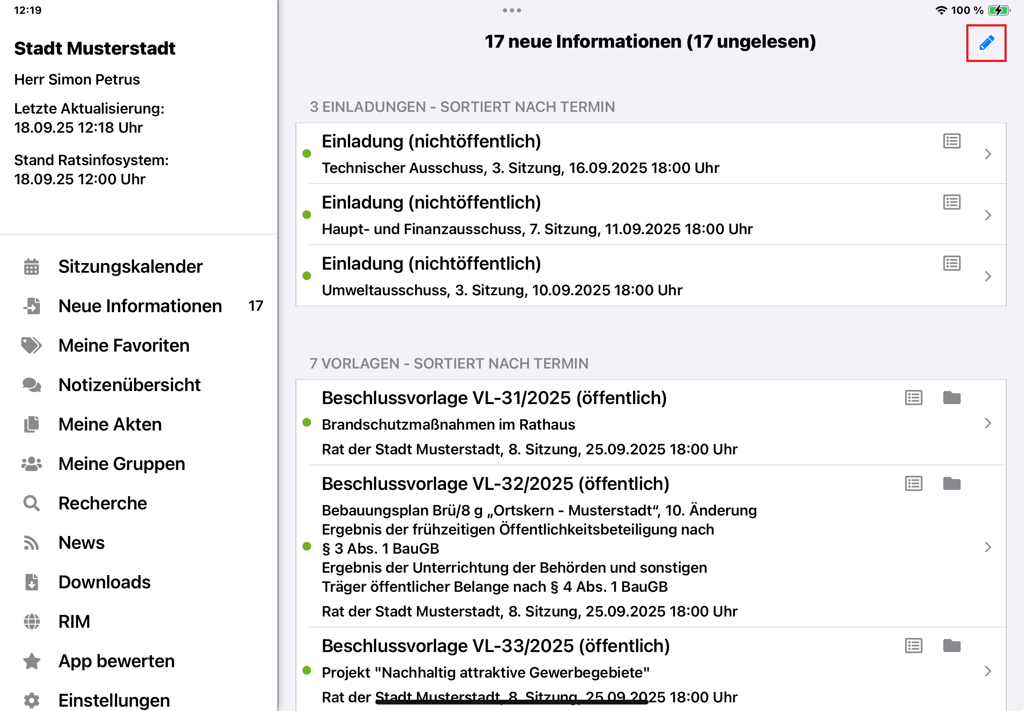Select Meine Gruppen from the sidebar

point(121,463)
